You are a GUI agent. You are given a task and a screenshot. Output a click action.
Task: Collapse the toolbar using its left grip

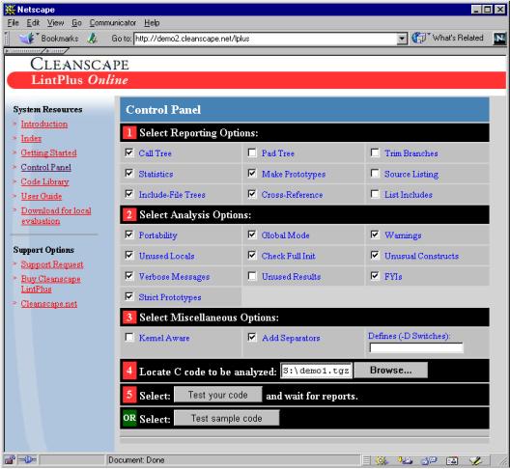(6, 39)
